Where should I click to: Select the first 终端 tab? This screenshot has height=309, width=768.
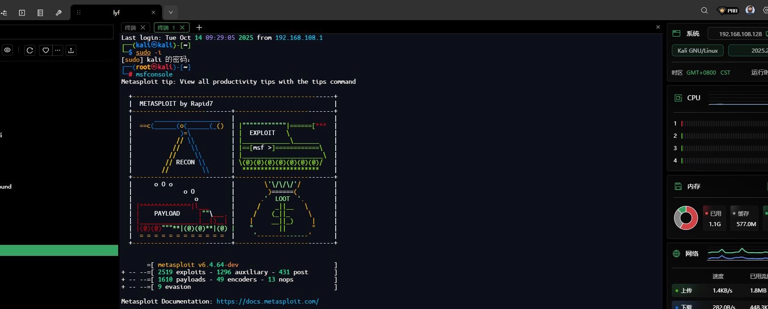point(131,27)
